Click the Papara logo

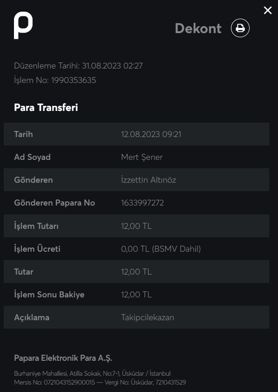click(x=23, y=25)
